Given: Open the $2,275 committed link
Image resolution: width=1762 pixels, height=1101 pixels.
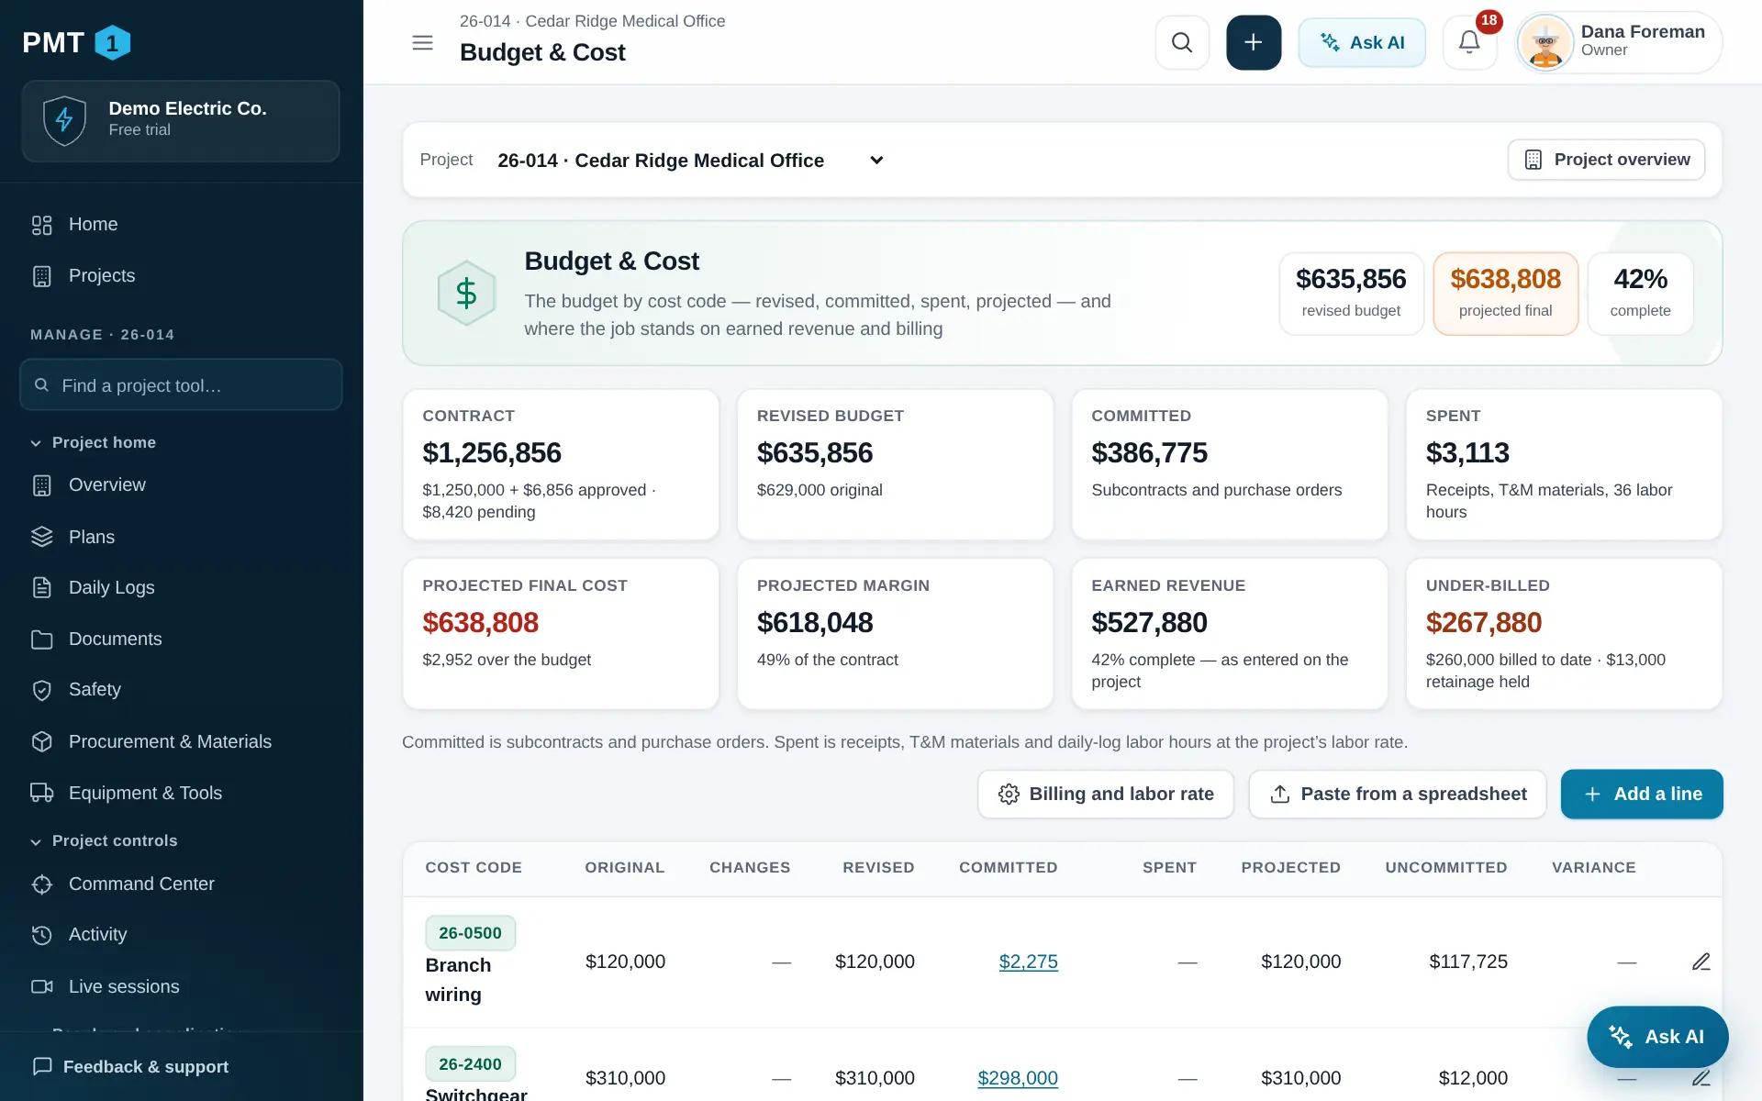Looking at the screenshot, I should point(1028,962).
